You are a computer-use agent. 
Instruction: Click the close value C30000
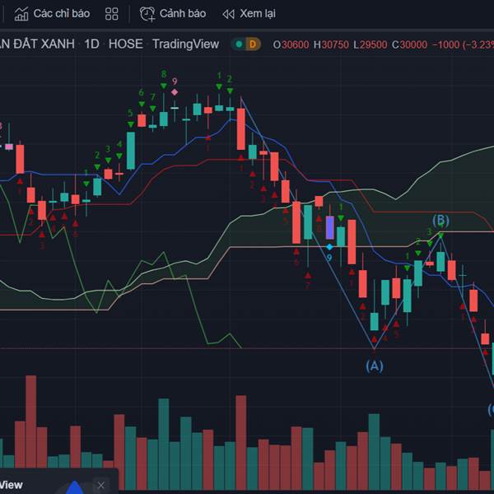tap(409, 44)
